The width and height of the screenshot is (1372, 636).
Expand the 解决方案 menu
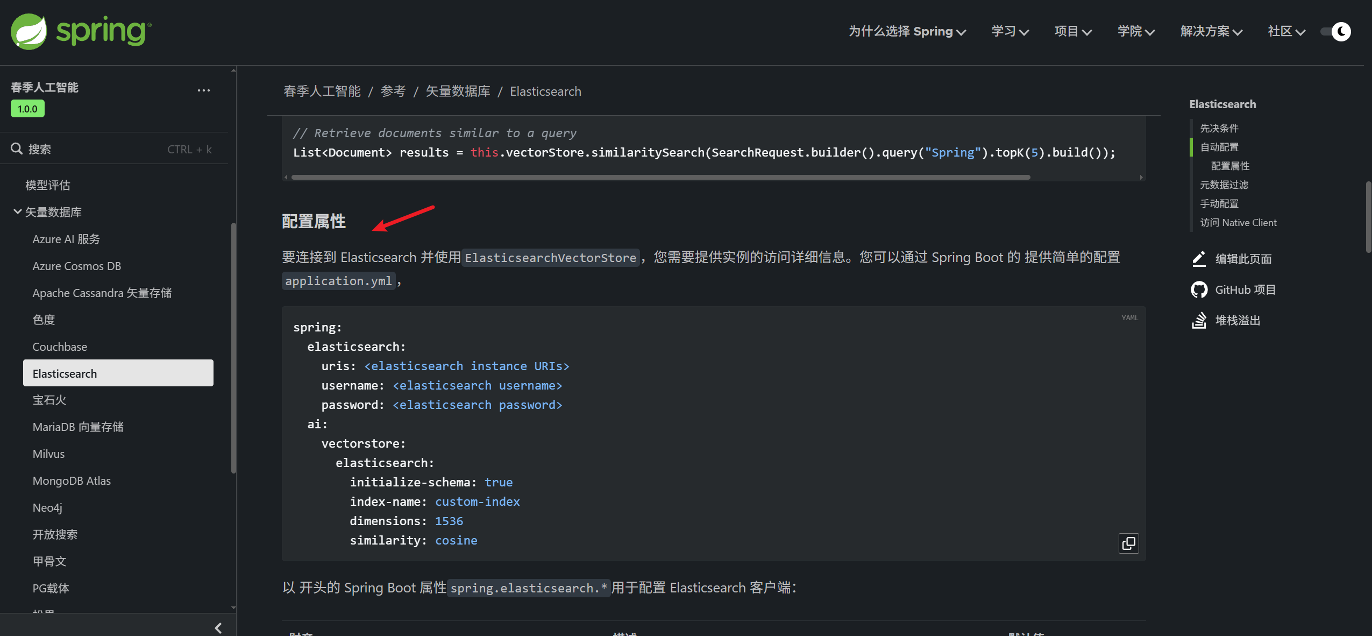tap(1211, 32)
